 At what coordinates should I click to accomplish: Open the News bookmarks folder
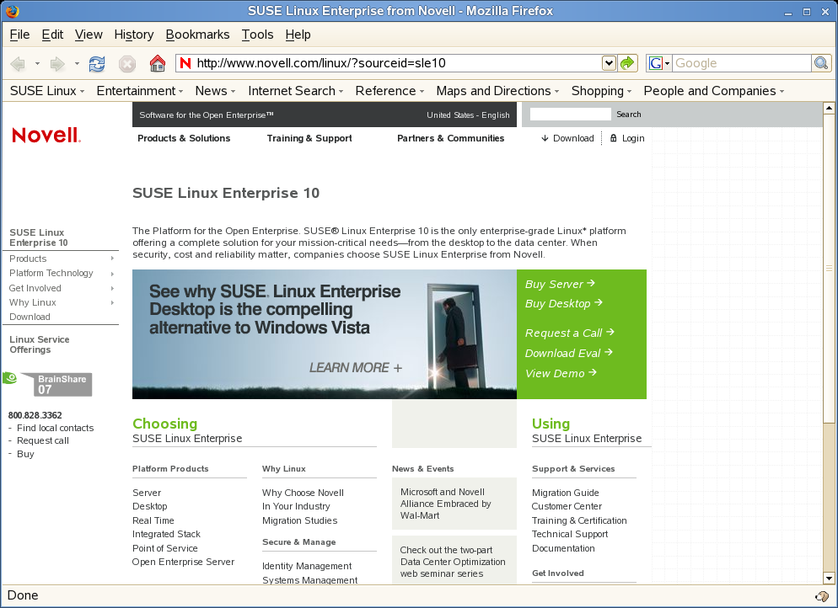pyautogui.click(x=215, y=91)
